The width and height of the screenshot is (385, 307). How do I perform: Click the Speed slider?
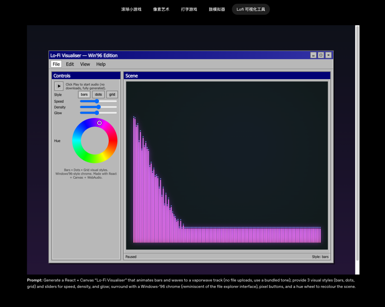[x=97, y=101]
